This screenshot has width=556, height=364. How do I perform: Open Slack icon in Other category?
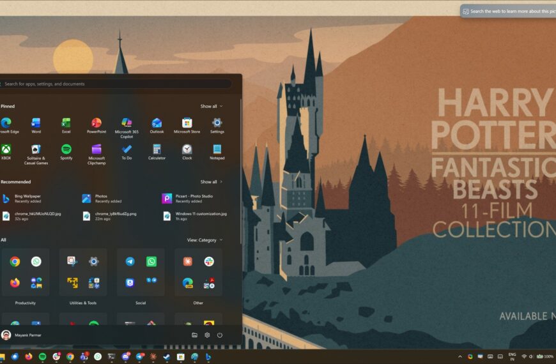coord(209,262)
